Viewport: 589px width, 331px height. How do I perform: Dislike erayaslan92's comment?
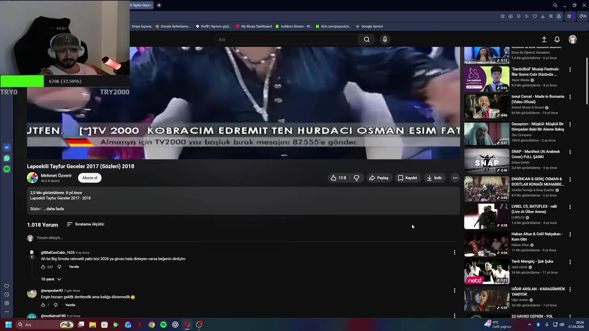tap(56, 305)
